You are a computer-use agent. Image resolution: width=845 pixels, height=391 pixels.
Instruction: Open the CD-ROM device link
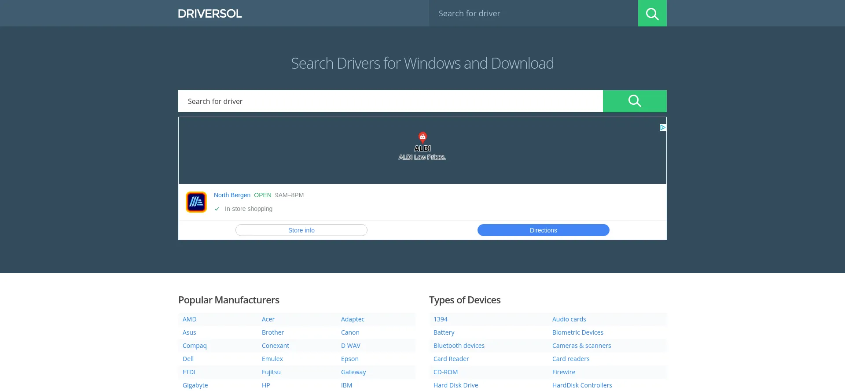point(446,372)
